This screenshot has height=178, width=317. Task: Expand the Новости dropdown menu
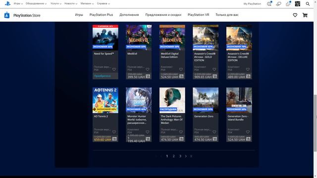(70, 3)
